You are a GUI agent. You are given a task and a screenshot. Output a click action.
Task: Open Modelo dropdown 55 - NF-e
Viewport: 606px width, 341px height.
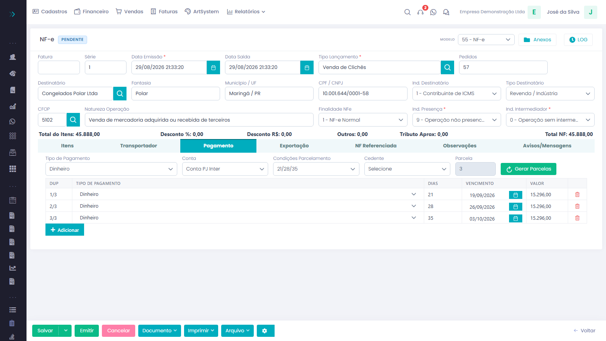click(486, 40)
